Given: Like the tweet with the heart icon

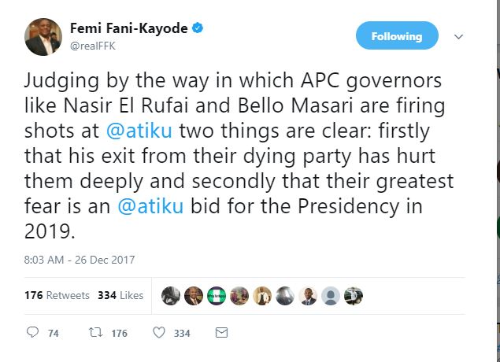Looking at the screenshot, I should point(159,332).
